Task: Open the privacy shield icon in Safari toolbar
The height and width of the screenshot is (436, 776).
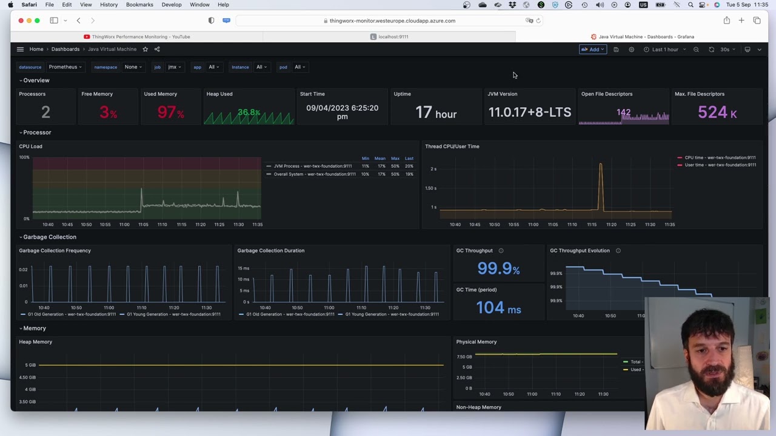Action: pos(211,21)
